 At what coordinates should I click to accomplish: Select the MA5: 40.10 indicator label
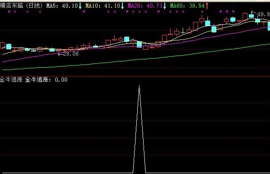62,6
